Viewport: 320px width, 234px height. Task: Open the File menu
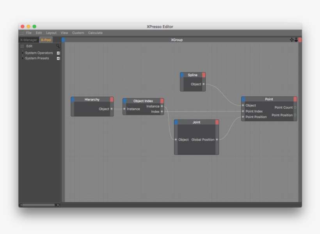coord(28,33)
